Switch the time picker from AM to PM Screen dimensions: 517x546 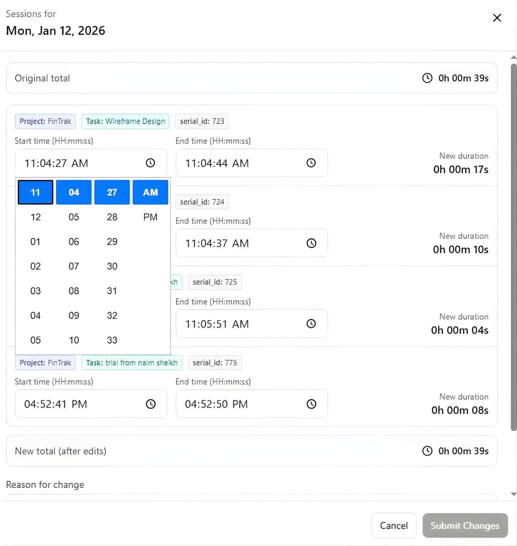tap(150, 217)
